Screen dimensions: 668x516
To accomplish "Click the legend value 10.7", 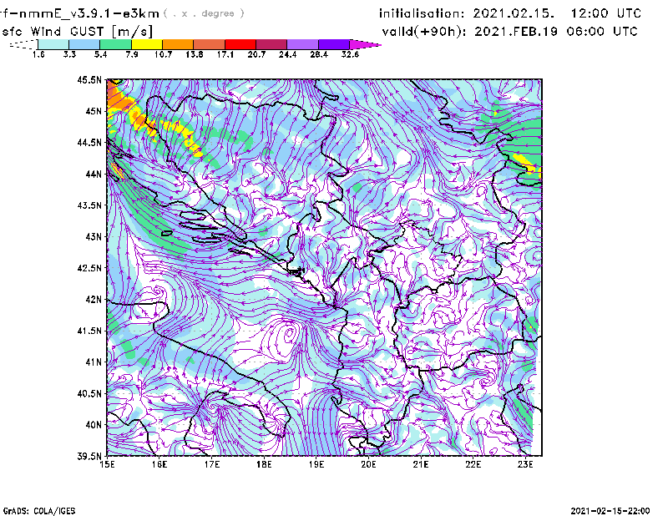I will click(x=163, y=54).
